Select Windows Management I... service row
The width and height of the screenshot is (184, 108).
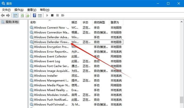pyautogui.click(x=76, y=80)
